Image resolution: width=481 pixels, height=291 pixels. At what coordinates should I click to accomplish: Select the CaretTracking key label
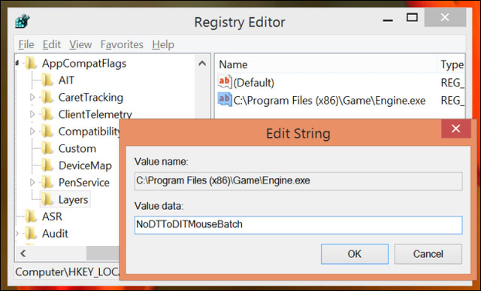[x=91, y=98]
